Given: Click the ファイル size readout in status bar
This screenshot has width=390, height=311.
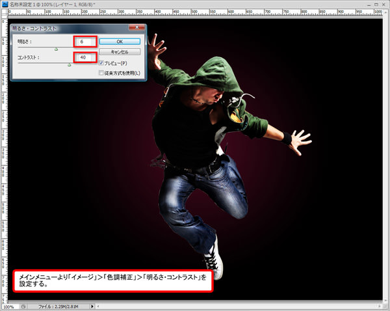Looking at the screenshot, I should coord(57,306).
